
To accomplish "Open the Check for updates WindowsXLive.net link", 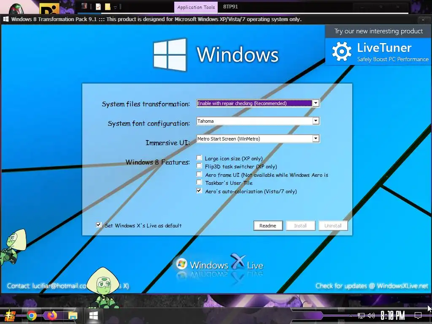I will coord(372,286).
